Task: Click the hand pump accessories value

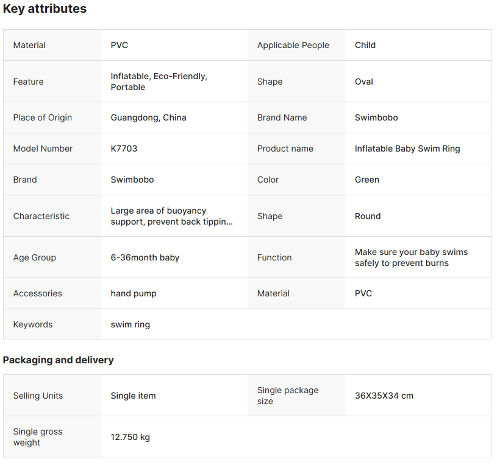Action: (133, 293)
